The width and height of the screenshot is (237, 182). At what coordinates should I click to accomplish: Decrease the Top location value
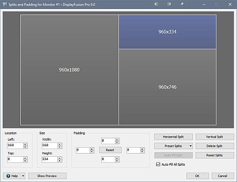tap(25, 161)
